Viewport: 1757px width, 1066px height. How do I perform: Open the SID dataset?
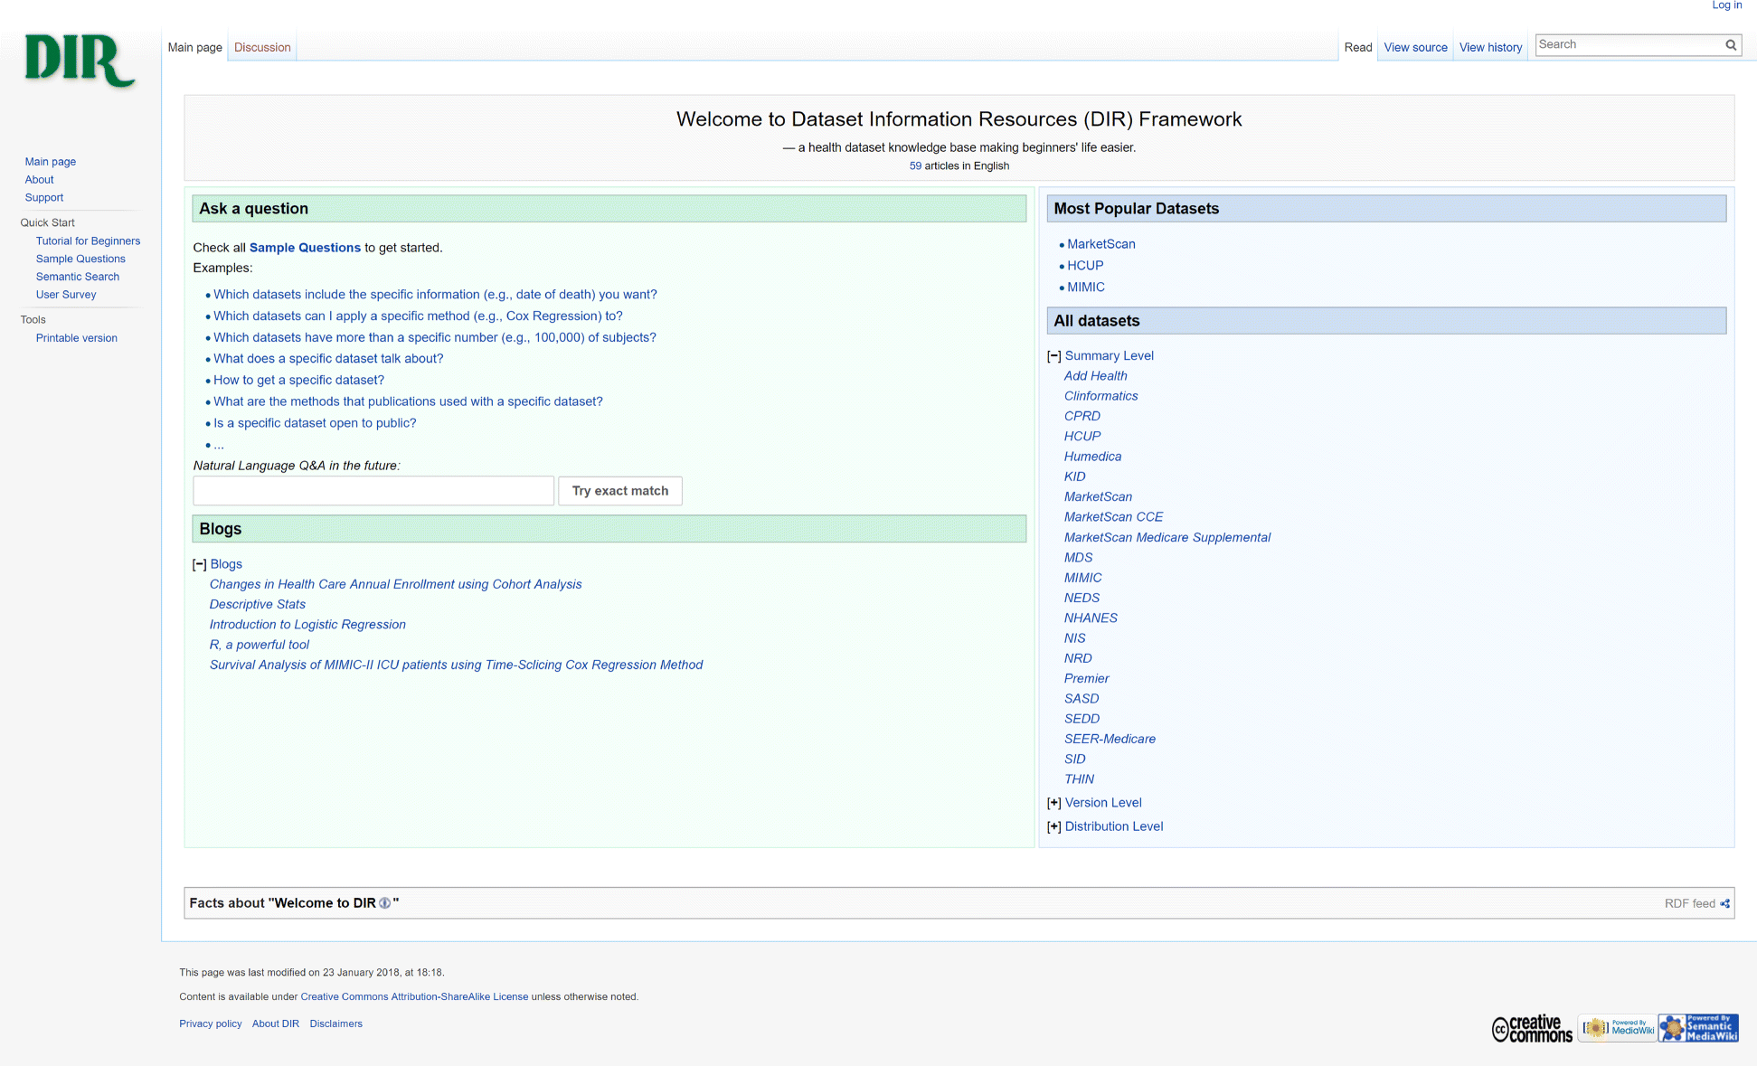pyautogui.click(x=1074, y=759)
